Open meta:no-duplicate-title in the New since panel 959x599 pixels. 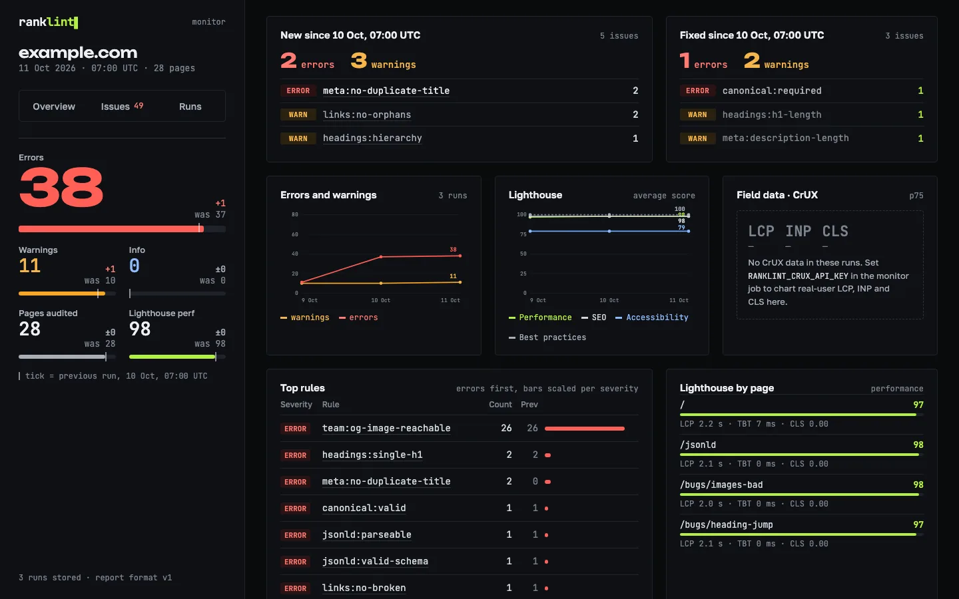point(386,91)
